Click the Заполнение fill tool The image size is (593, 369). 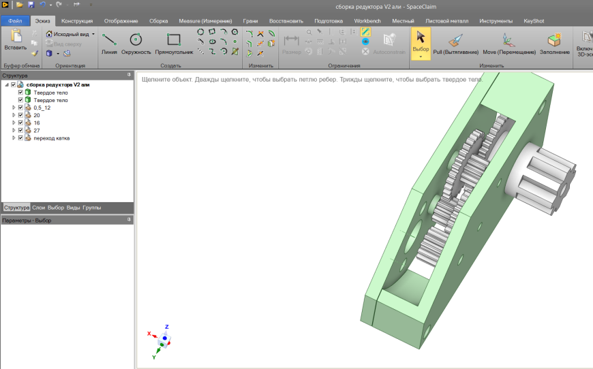pos(554,43)
